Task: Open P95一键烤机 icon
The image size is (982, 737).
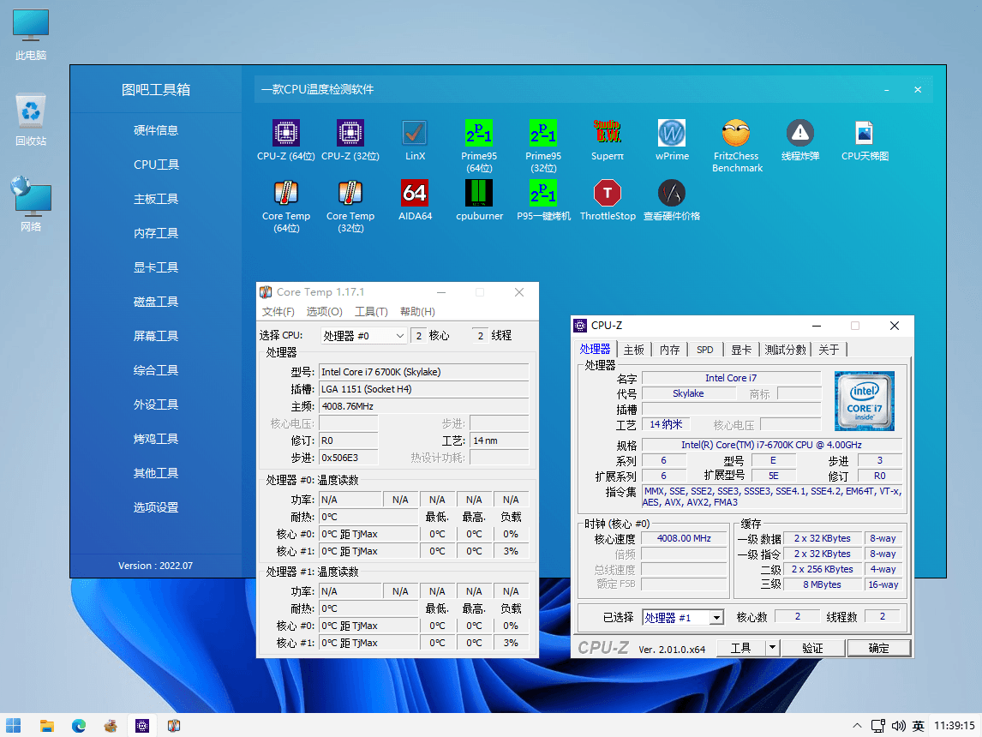Action: coord(543,193)
